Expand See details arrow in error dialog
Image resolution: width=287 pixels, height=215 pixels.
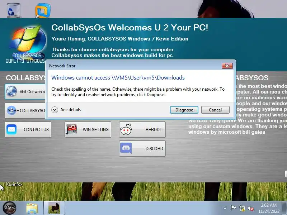coord(55,110)
